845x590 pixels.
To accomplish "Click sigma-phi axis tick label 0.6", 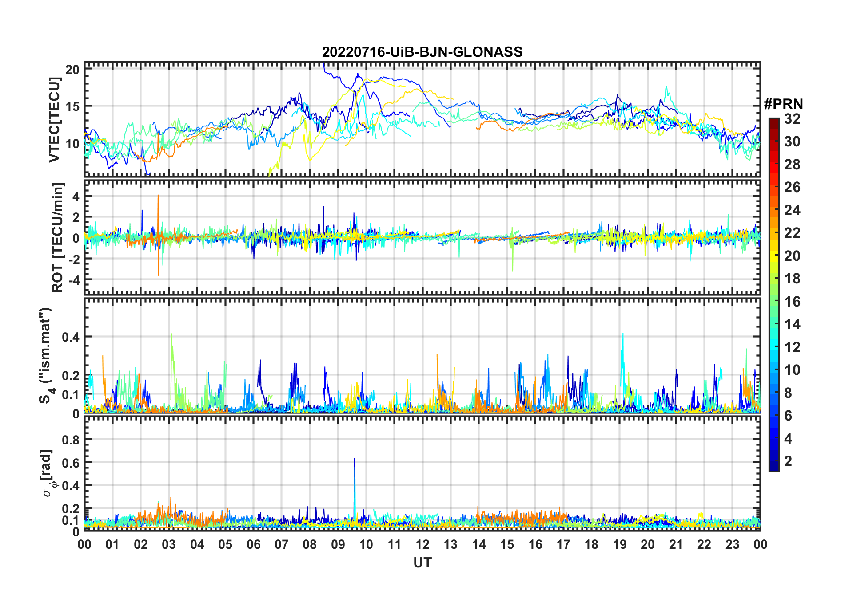I will [x=71, y=463].
